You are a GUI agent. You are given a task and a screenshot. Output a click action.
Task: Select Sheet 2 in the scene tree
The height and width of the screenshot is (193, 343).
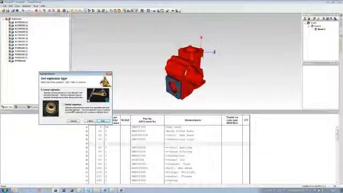322,29
